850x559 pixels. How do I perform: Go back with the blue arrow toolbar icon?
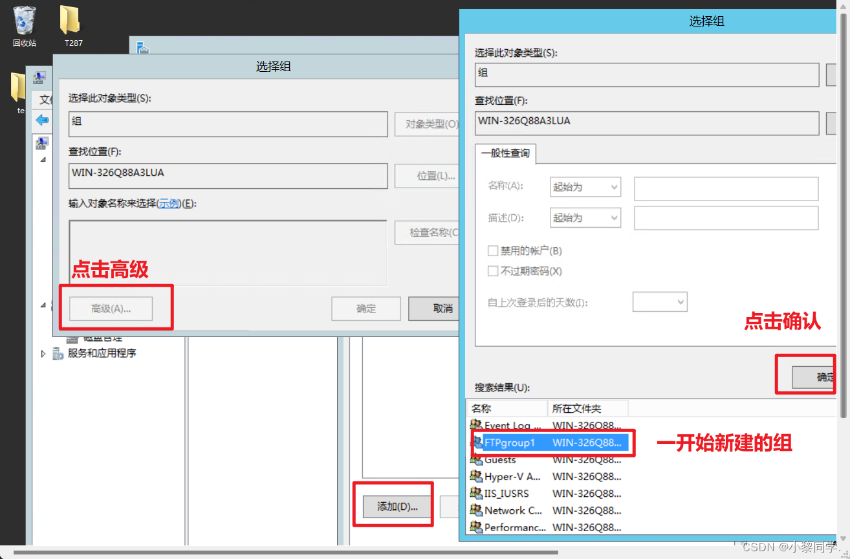tap(43, 120)
